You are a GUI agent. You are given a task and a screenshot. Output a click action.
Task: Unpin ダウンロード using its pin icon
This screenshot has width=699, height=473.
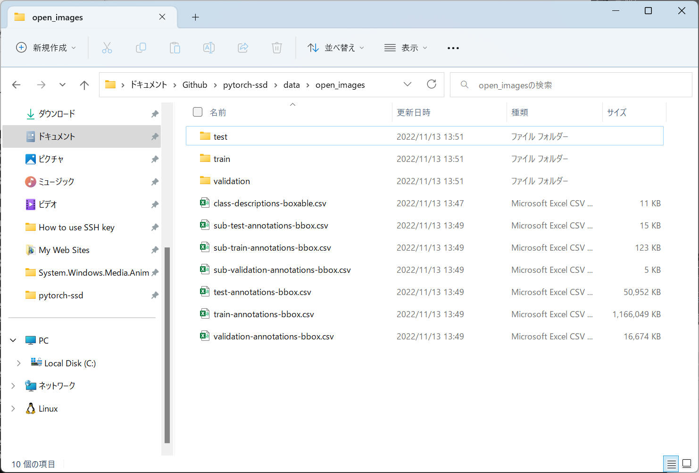[155, 114]
